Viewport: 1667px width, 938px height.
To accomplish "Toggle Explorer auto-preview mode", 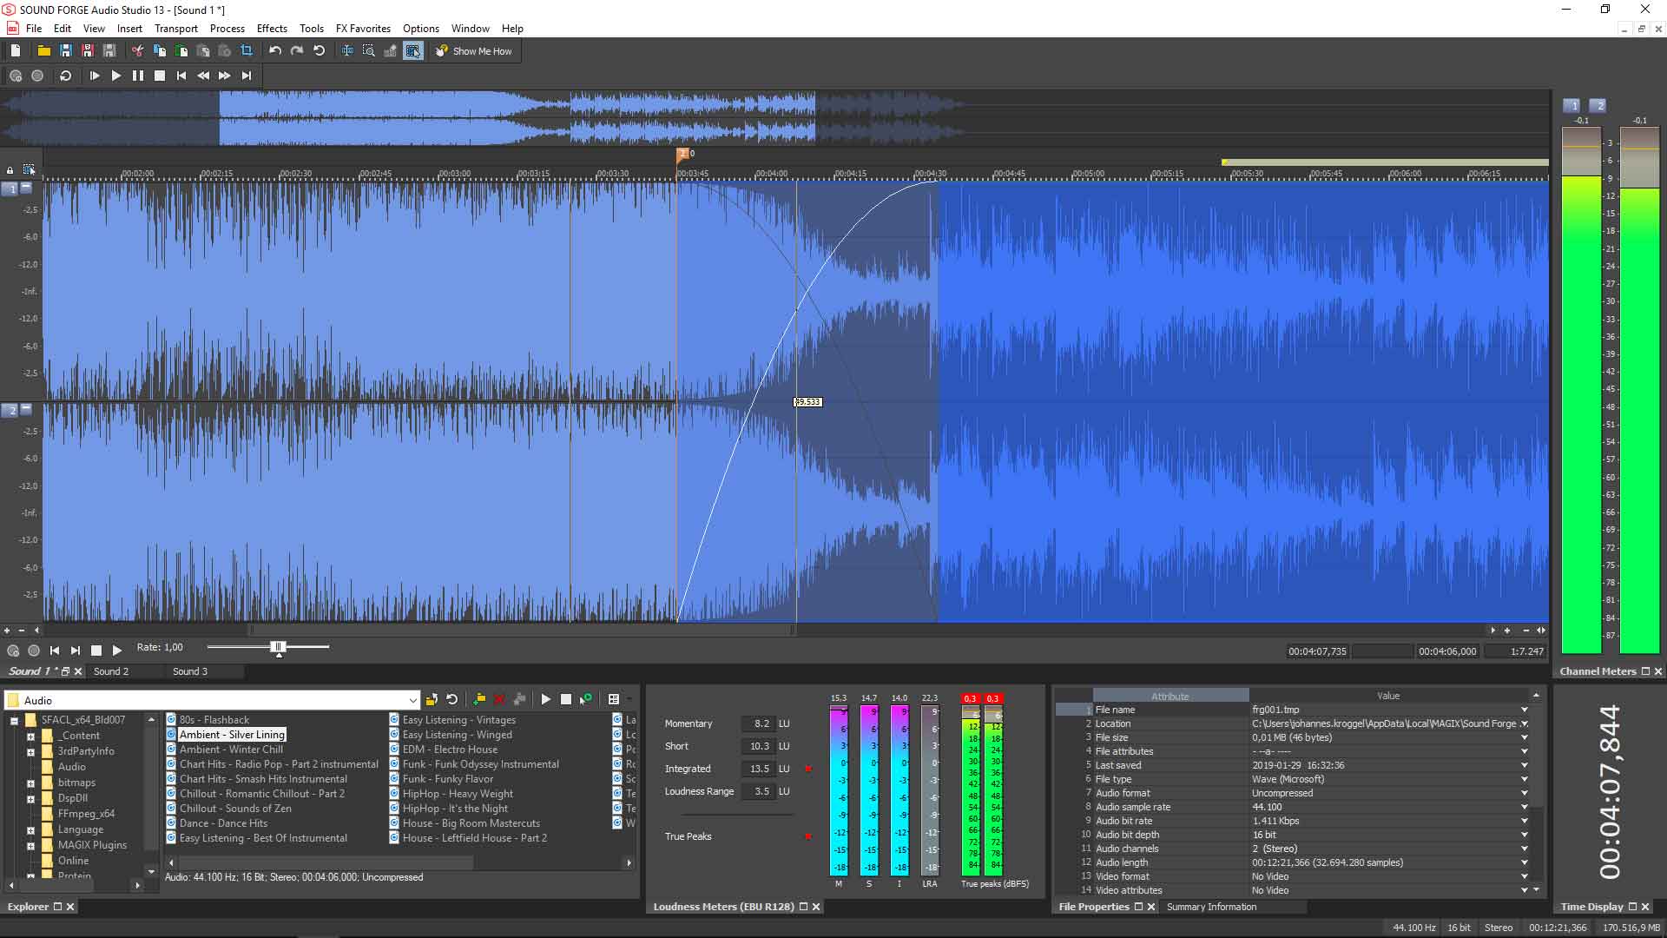I will pyautogui.click(x=587, y=699).
